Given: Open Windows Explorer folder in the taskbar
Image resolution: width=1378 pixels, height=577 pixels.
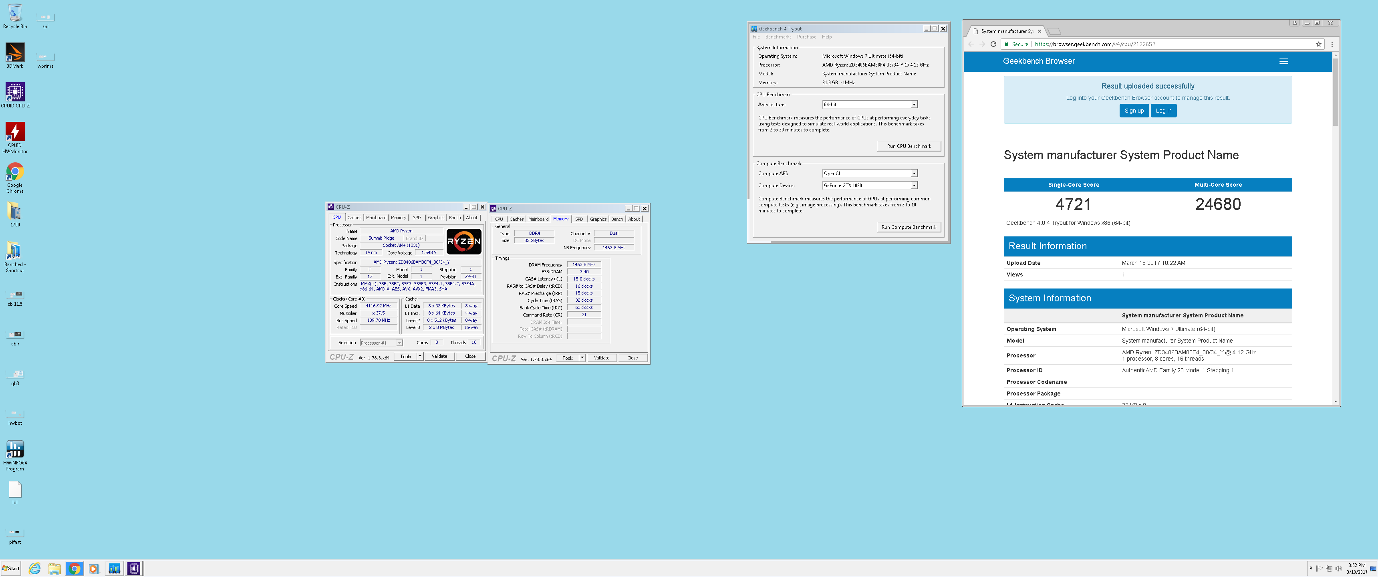Looking at the screenshot, I should 54,569.
